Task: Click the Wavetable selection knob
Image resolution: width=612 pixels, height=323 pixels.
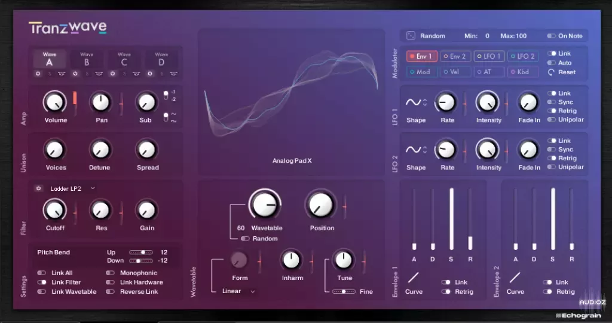Action: pyautogui.click(x=265, y=204)
